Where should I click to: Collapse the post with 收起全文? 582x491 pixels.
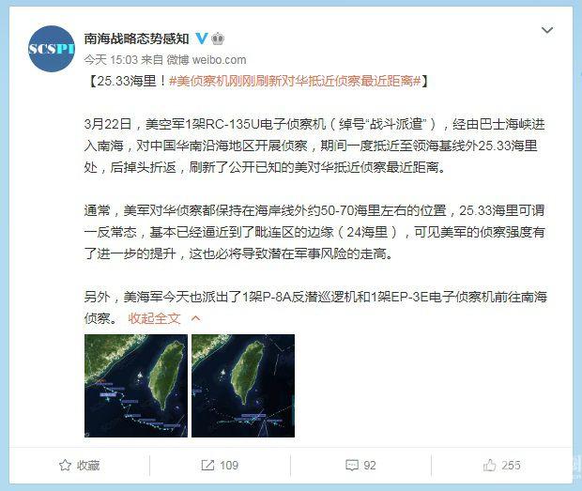[154, 318]
